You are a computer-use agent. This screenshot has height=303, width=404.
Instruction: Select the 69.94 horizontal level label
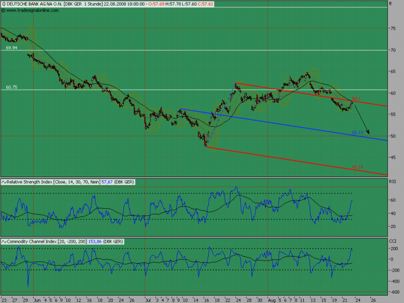pos(12,48)
